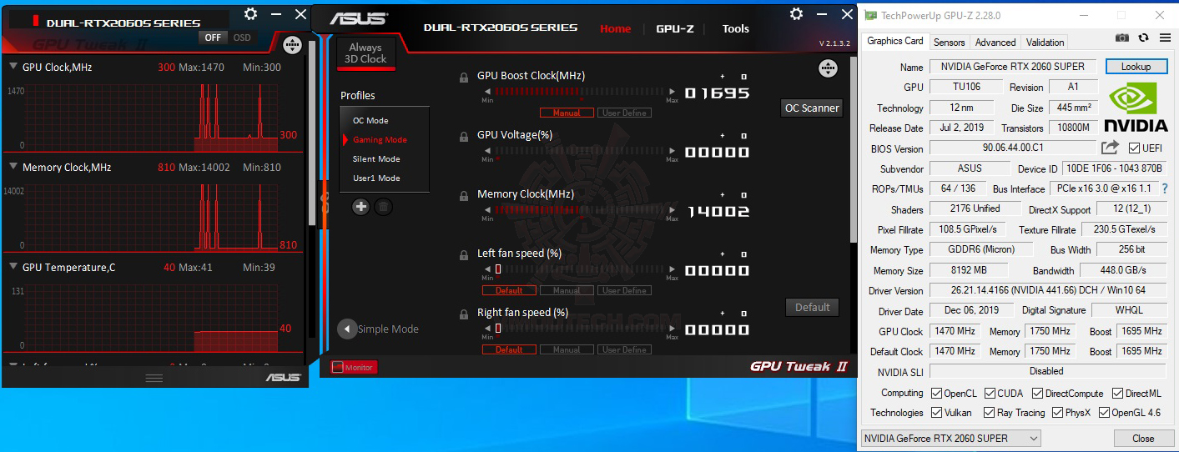The width and height of the screenshot is (1179, 452).
Task: Switch to the Sensors tab in GPU-Z
Action: (x=950, y=42)
